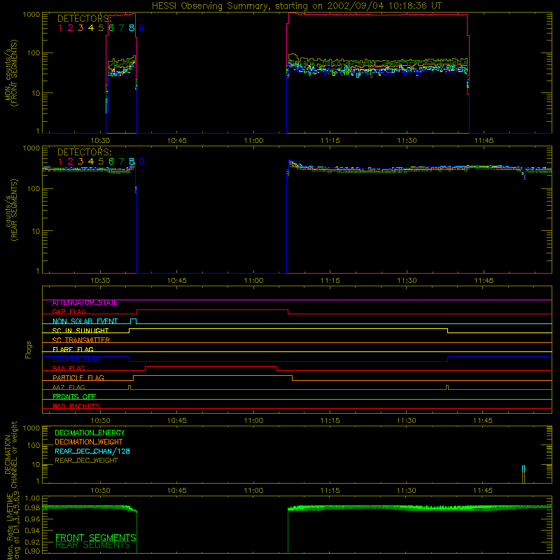Click detector 7 in front-segments legend
This screenshot has width=560, height=560.
click(x=121, y=28)
